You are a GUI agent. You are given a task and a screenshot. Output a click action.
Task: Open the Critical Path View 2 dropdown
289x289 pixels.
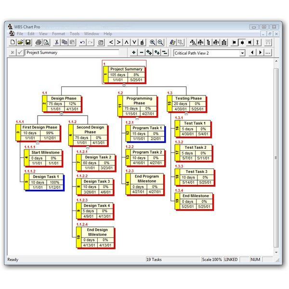click(x=242, y=53)
